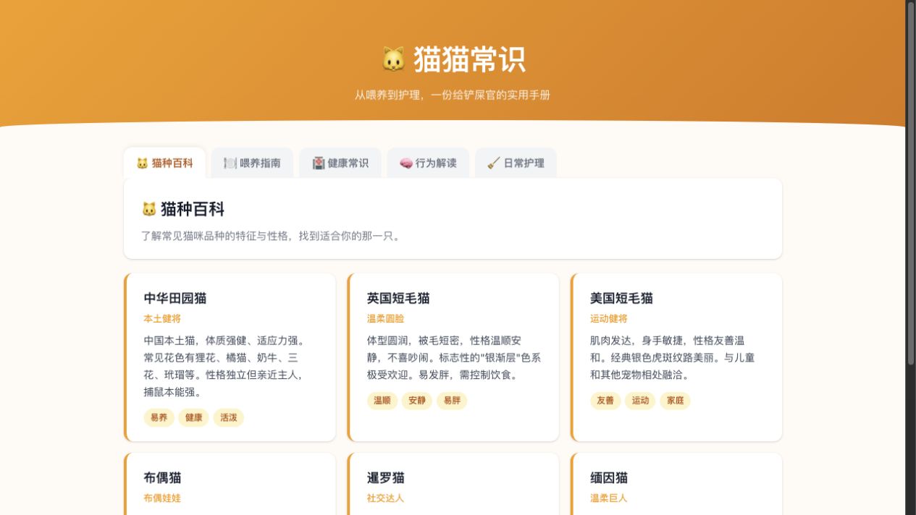Open the 行为解读 tab
Image resolution: width=916 pixels, height=515 pixels.
click(x=428, y=163)
